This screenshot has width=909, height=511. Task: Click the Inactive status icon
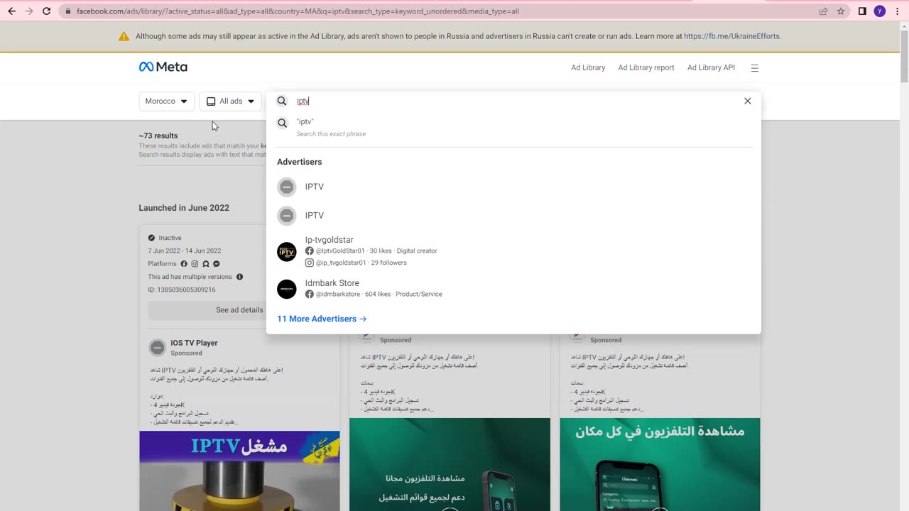[151, 238]
